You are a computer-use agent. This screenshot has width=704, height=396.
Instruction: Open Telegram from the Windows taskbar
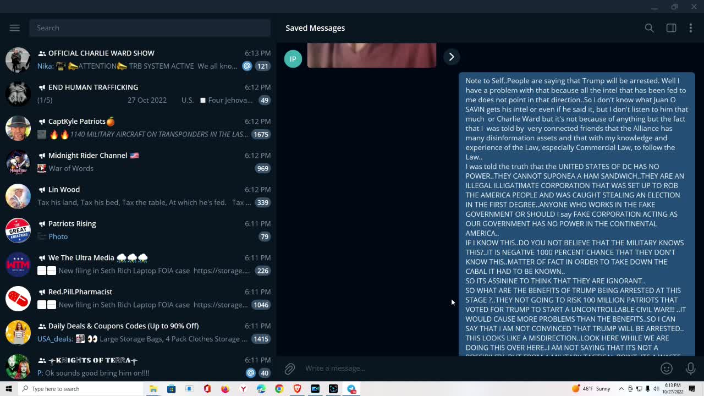pyautogui.click(x=351, y=389)
